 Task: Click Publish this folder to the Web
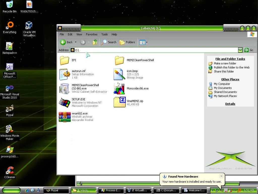pos(232,67)
